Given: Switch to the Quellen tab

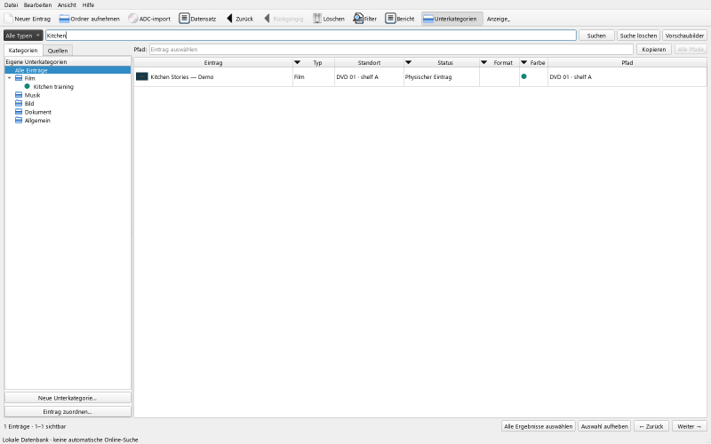Looking at the screenshot, I should [x=58, y=51].
